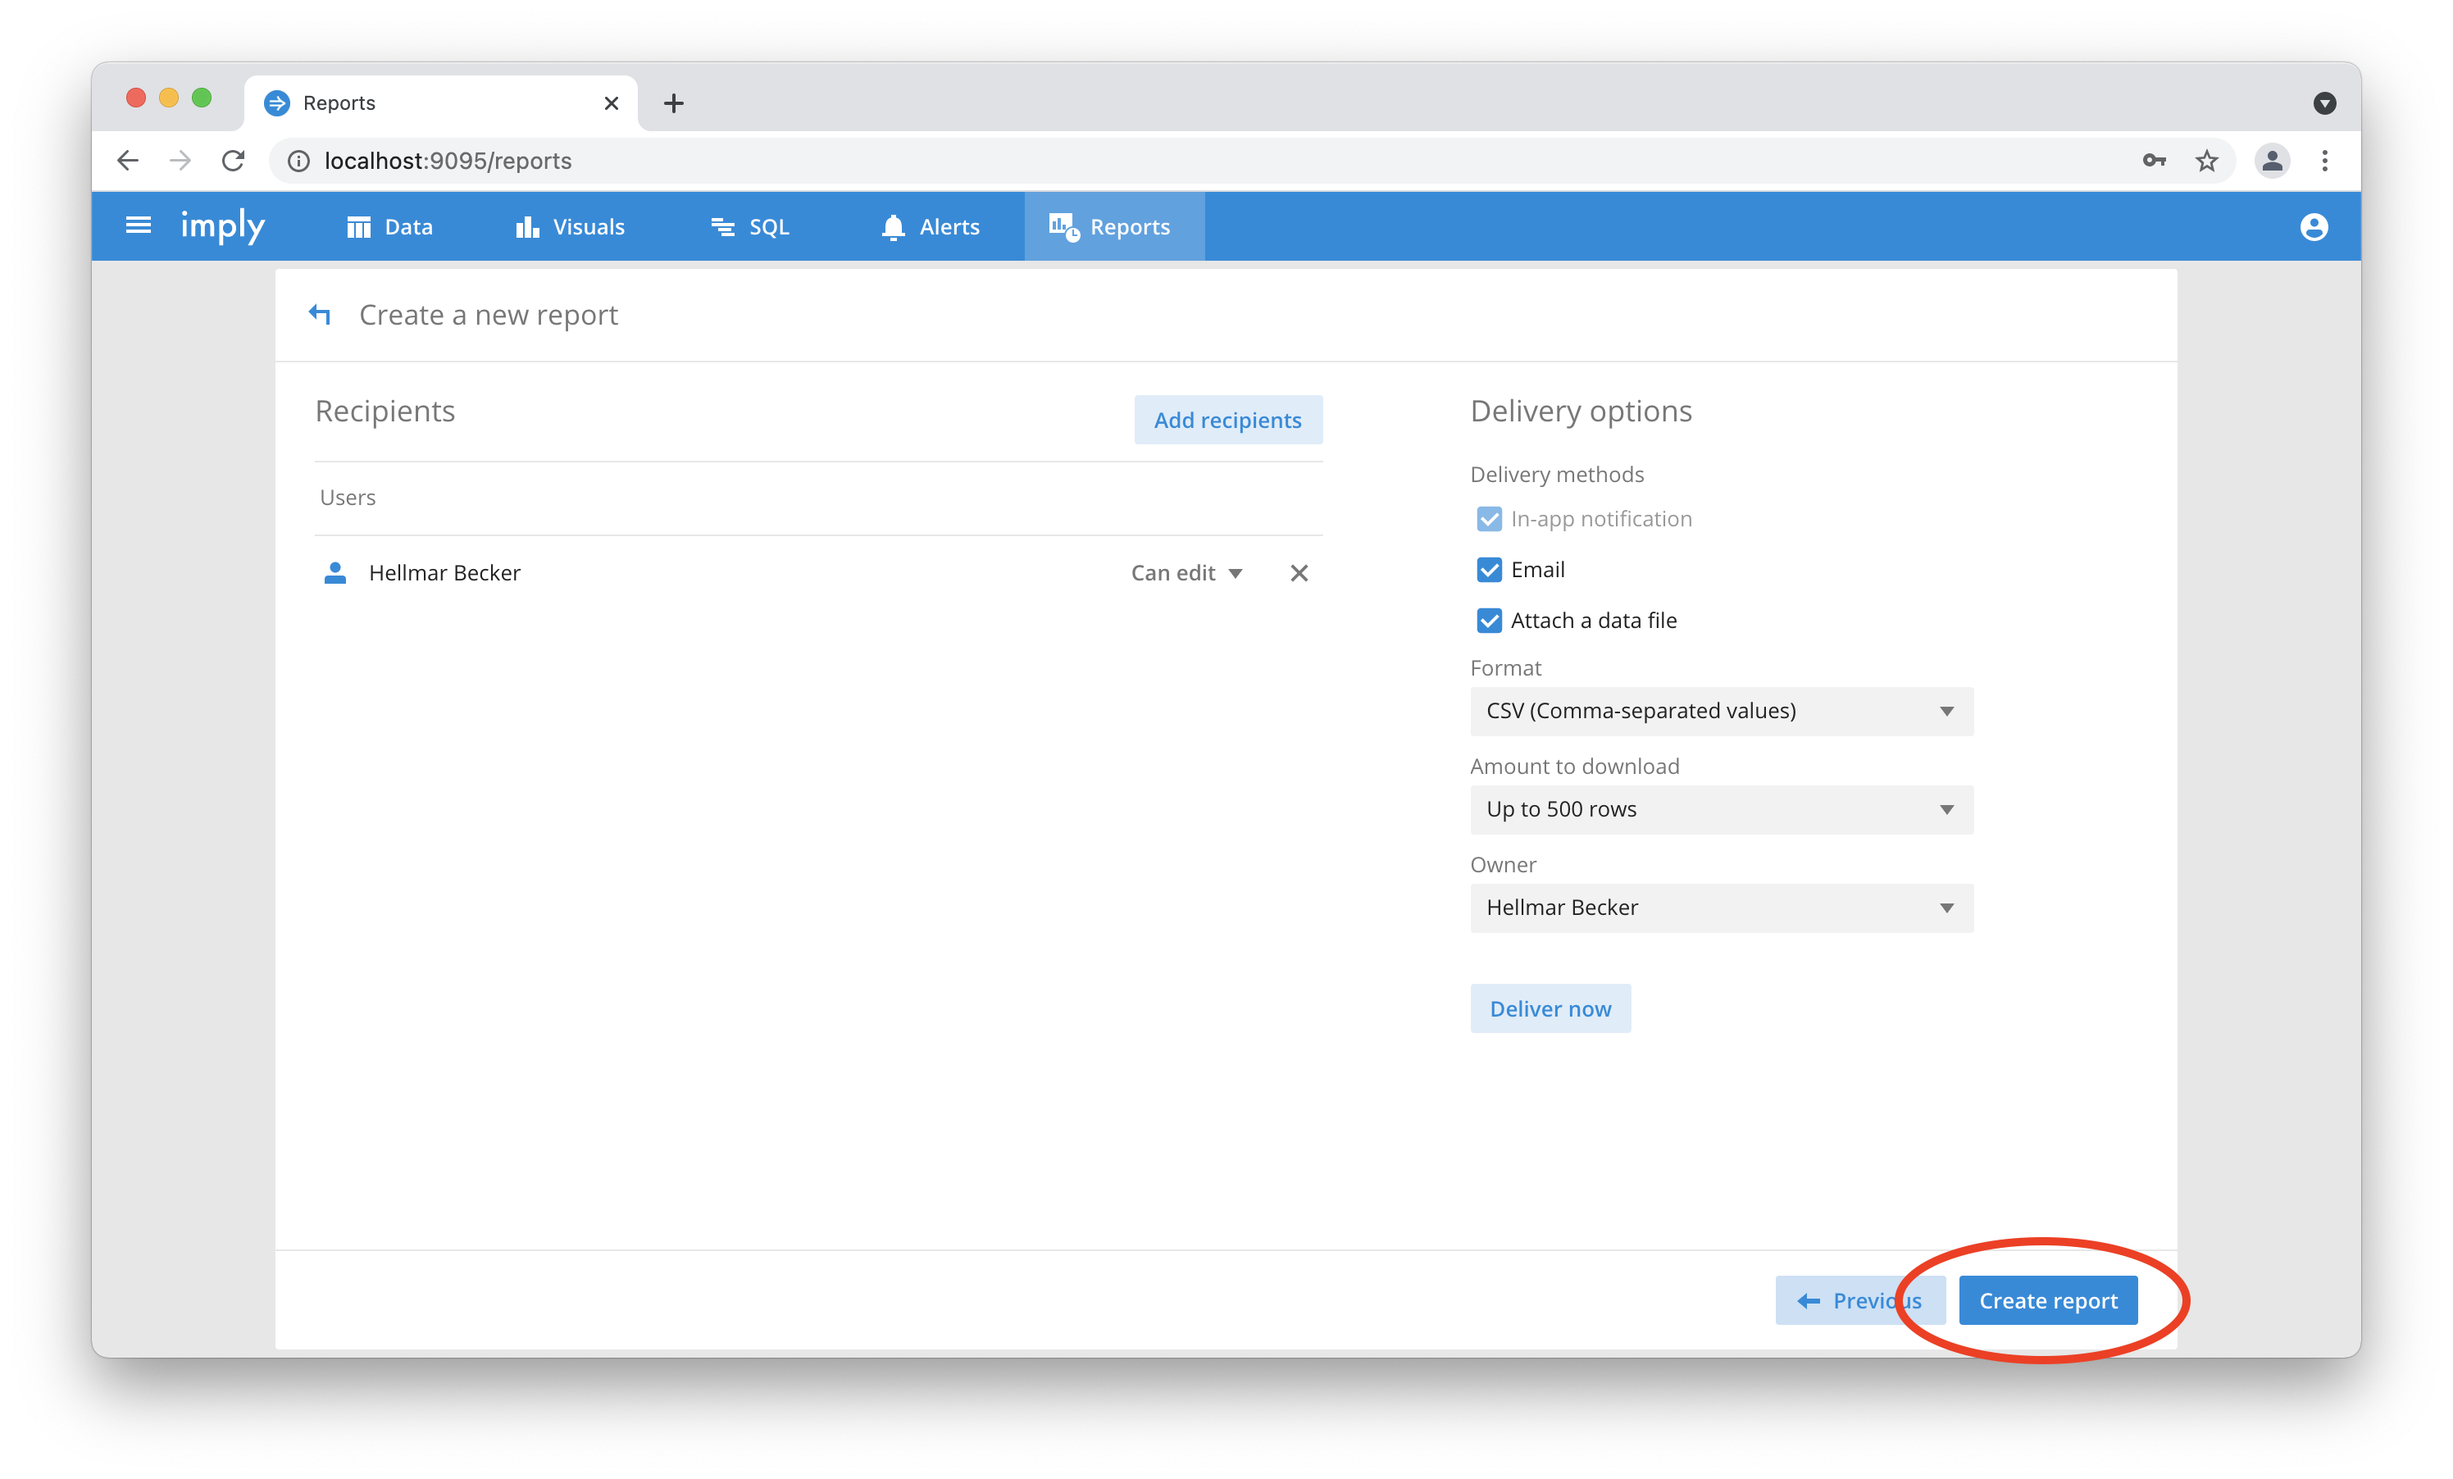Remove recipient Hellmar Becker with X icon
Image resolution: width=2453 pixels, height=1479 pixels.
click(x=1298, y=573)
